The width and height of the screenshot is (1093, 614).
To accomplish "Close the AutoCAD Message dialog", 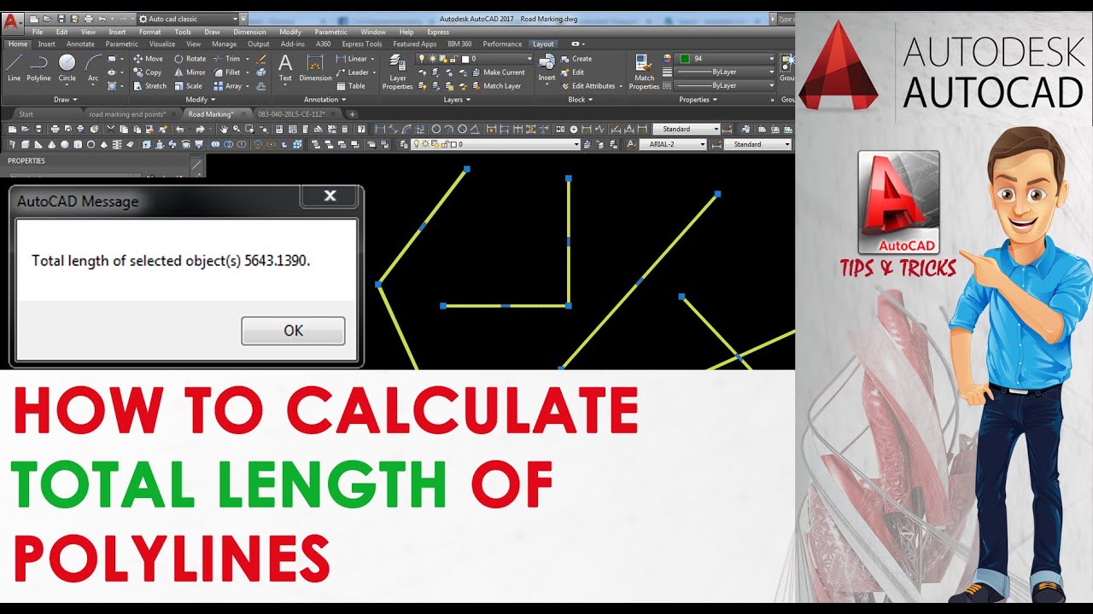I will [330, 196].
